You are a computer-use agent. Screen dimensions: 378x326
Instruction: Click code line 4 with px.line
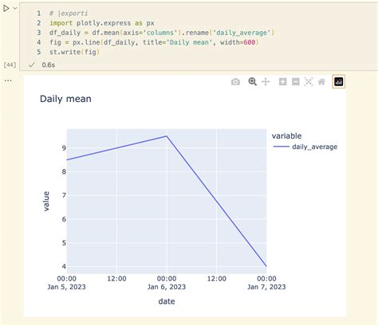point(154,42)
